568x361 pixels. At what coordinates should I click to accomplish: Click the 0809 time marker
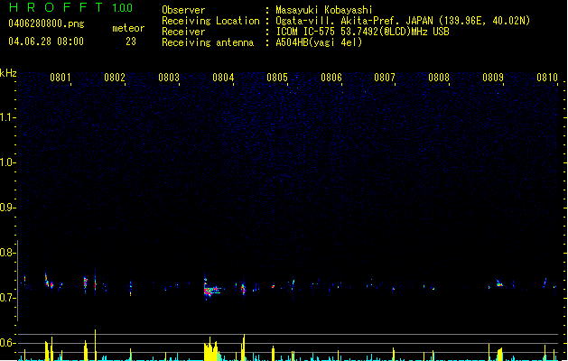[493, 78]
